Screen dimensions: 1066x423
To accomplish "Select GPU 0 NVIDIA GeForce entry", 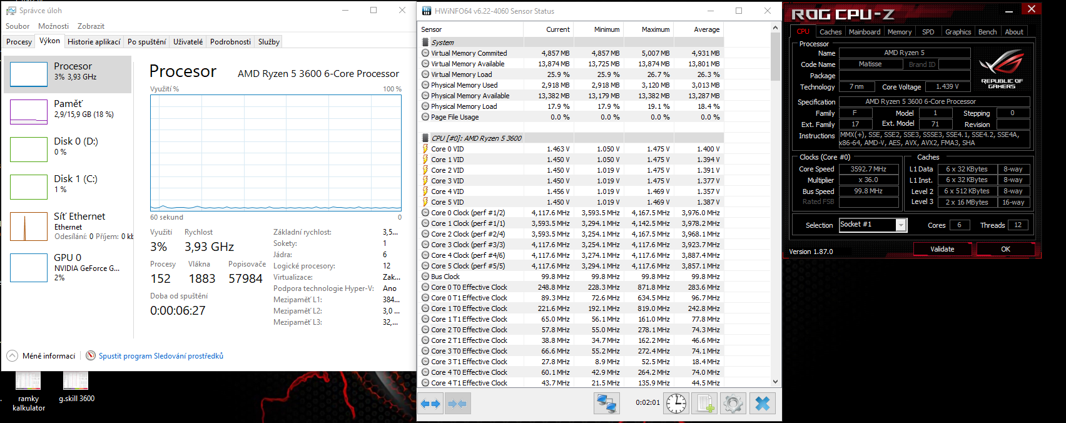I will (68, 267).
